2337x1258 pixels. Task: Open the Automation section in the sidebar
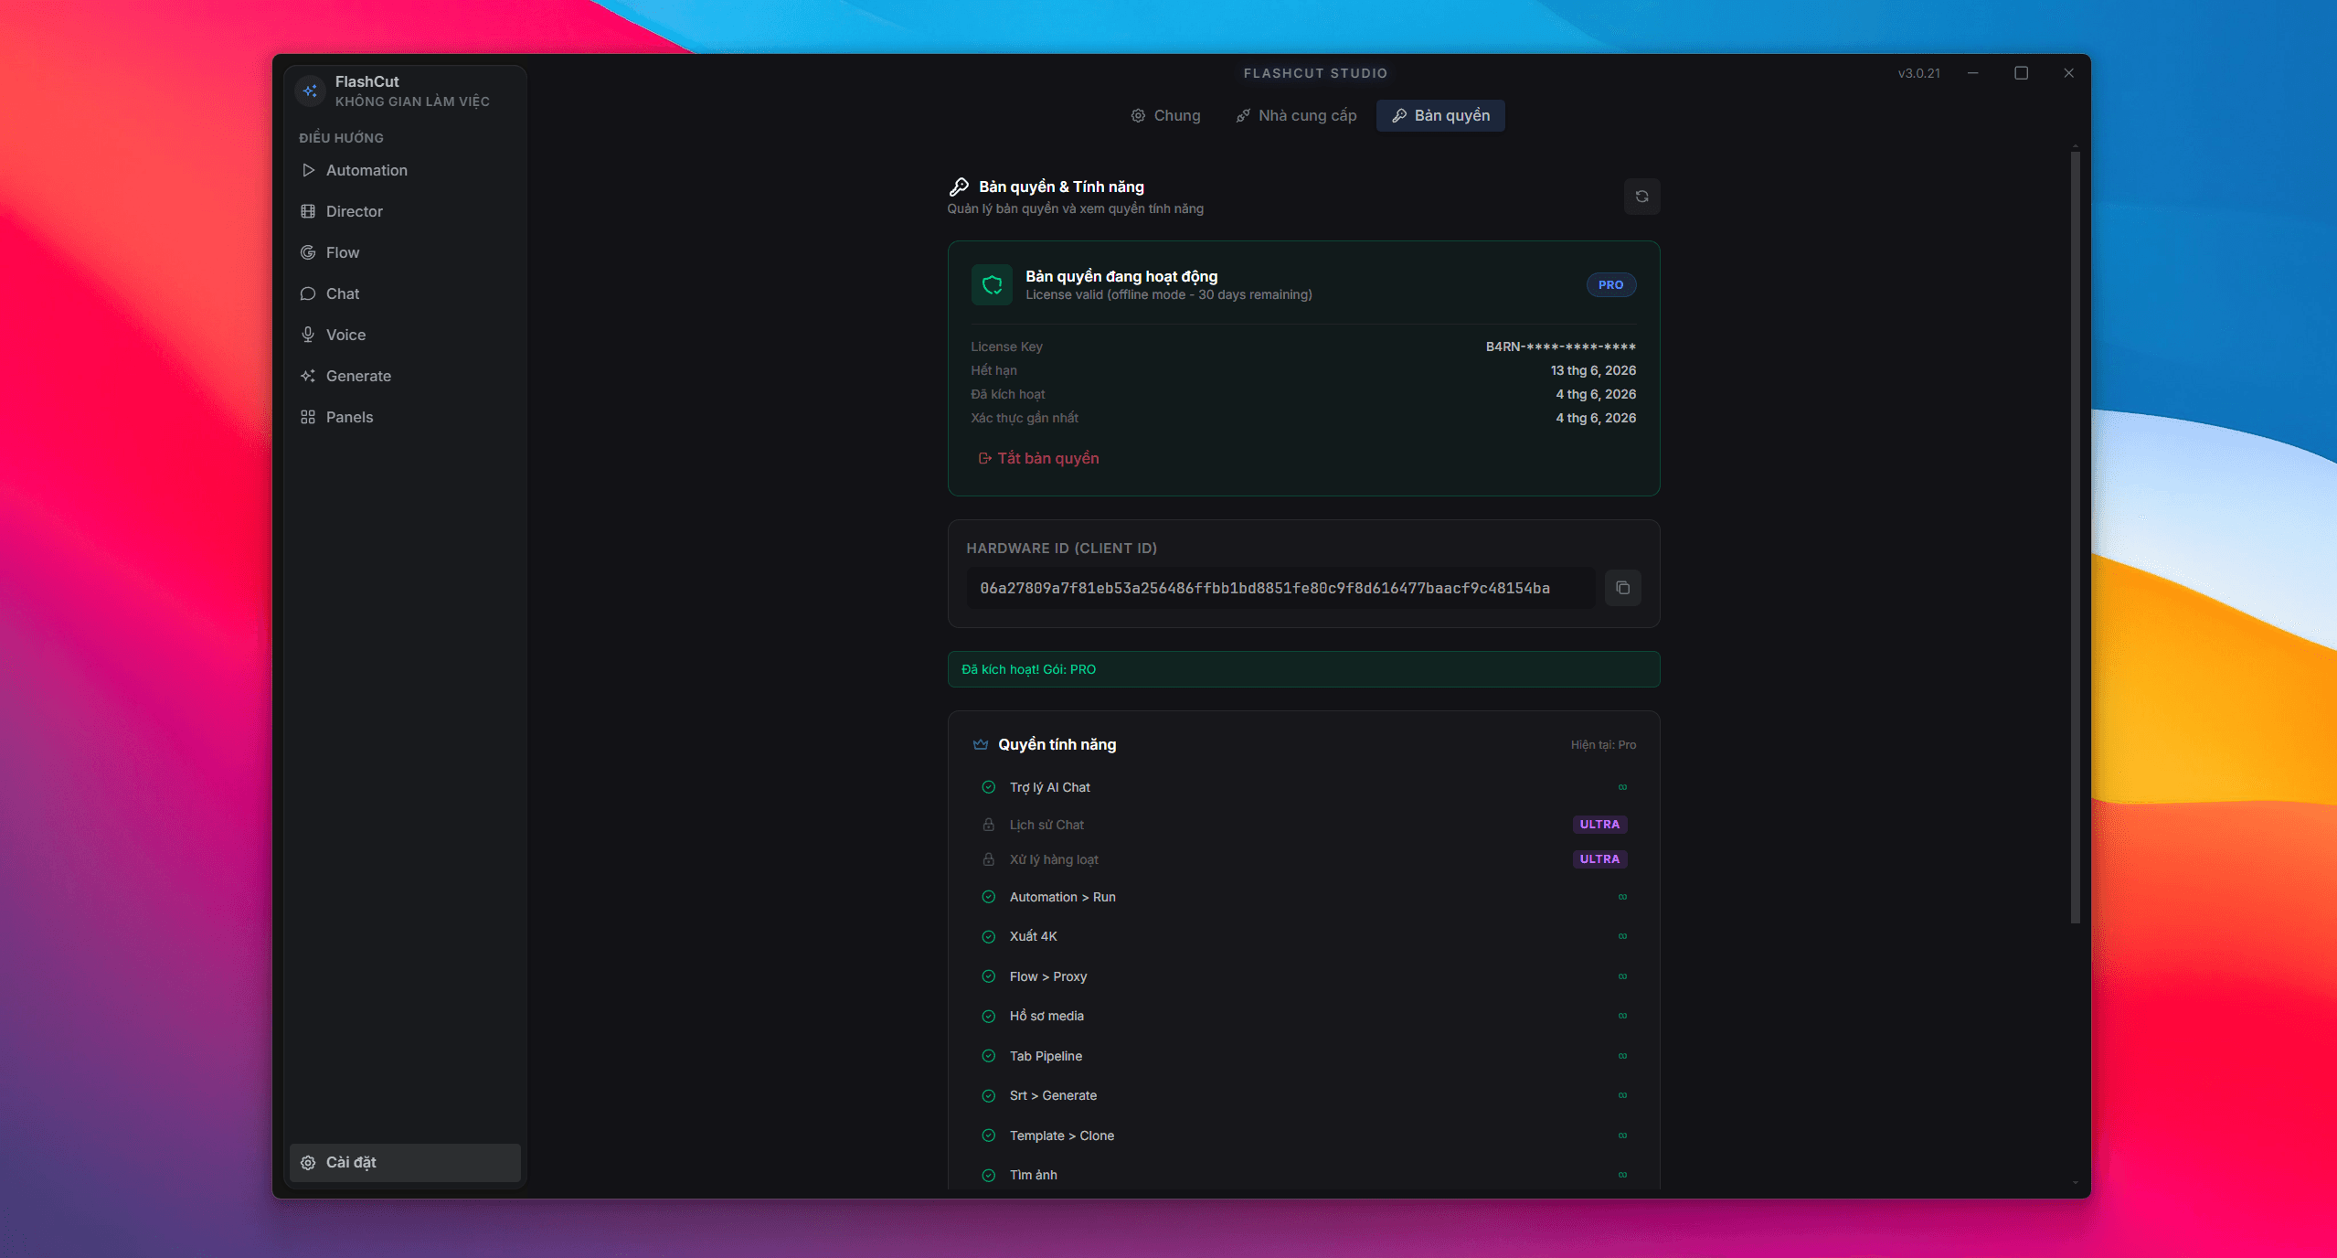(405, 170)
